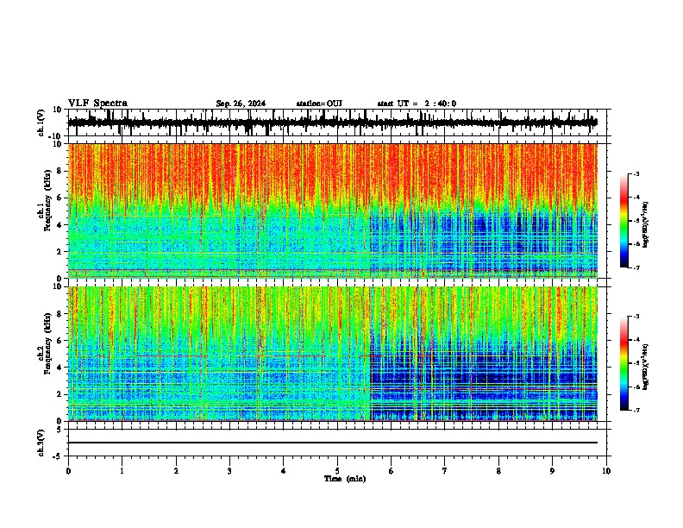The height and width of the screenshot is (528, 683).
Task: Click the ch.1 "Frequency (kHz)" axis label
Action: [47, 201]
